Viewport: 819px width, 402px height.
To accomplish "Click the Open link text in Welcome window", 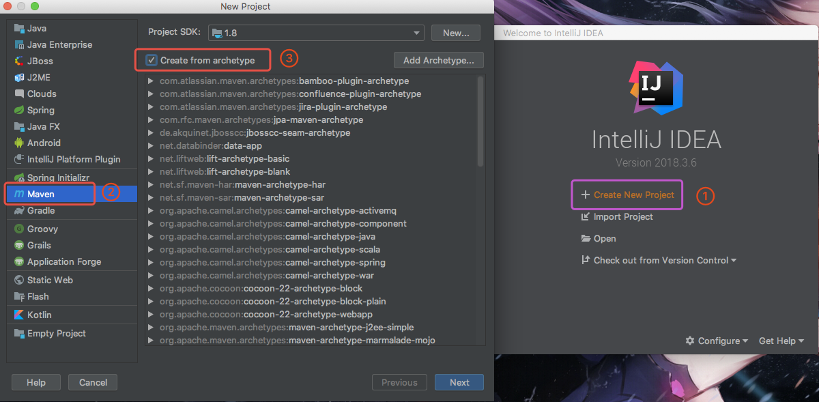I will [605, 239].
